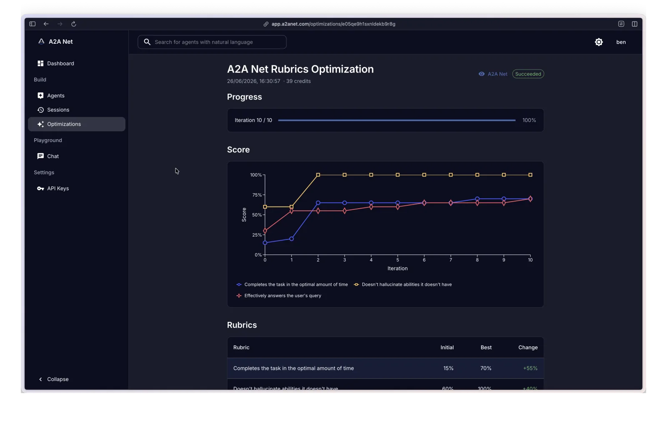Click the Change column header
This screenshot has height=421, width=667.
[x=528, y=348]
